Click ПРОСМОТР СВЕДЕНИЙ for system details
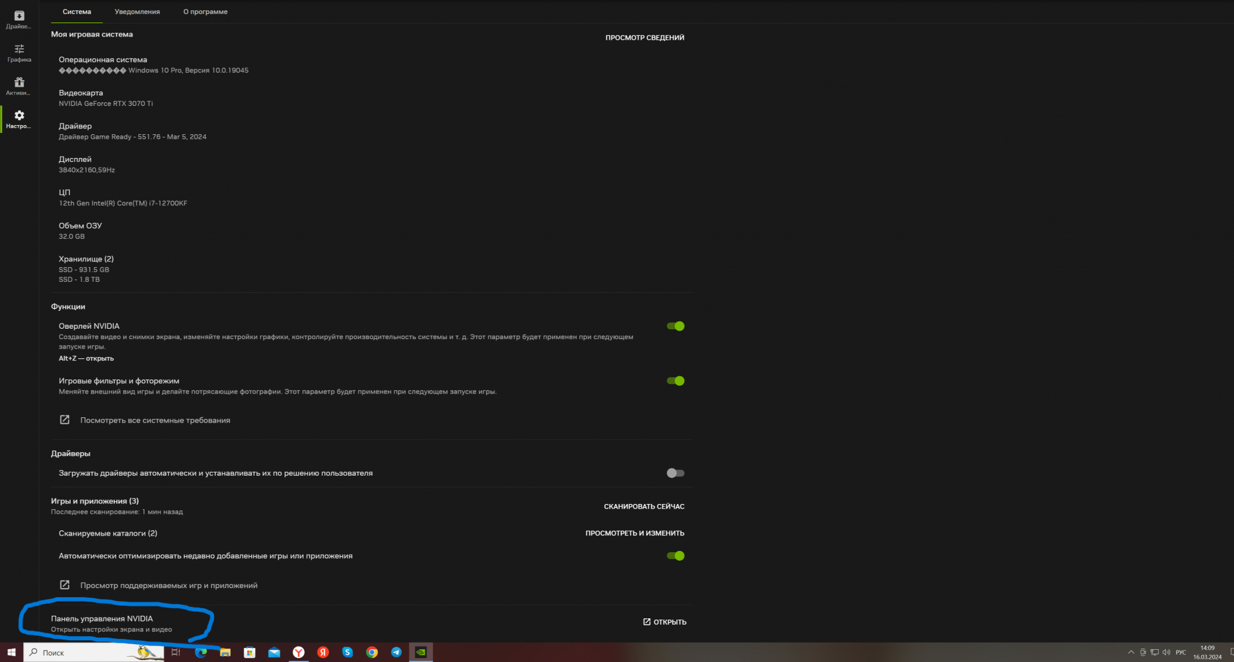The image size is (1234, 662). pos(645,38)
